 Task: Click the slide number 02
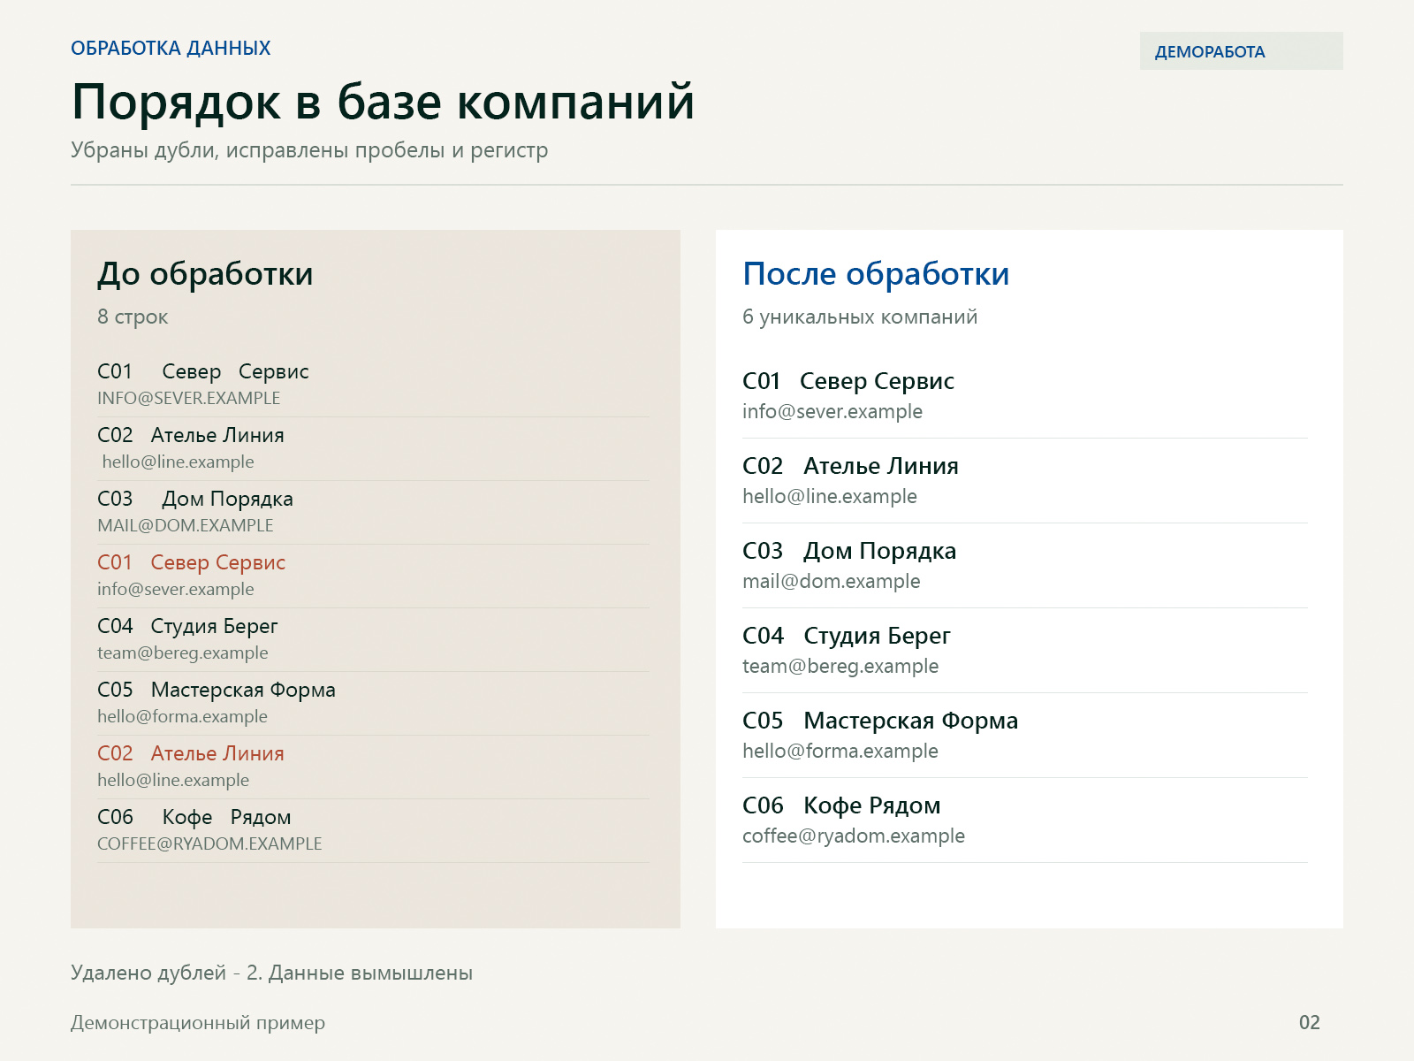tap(1310, 1023)
